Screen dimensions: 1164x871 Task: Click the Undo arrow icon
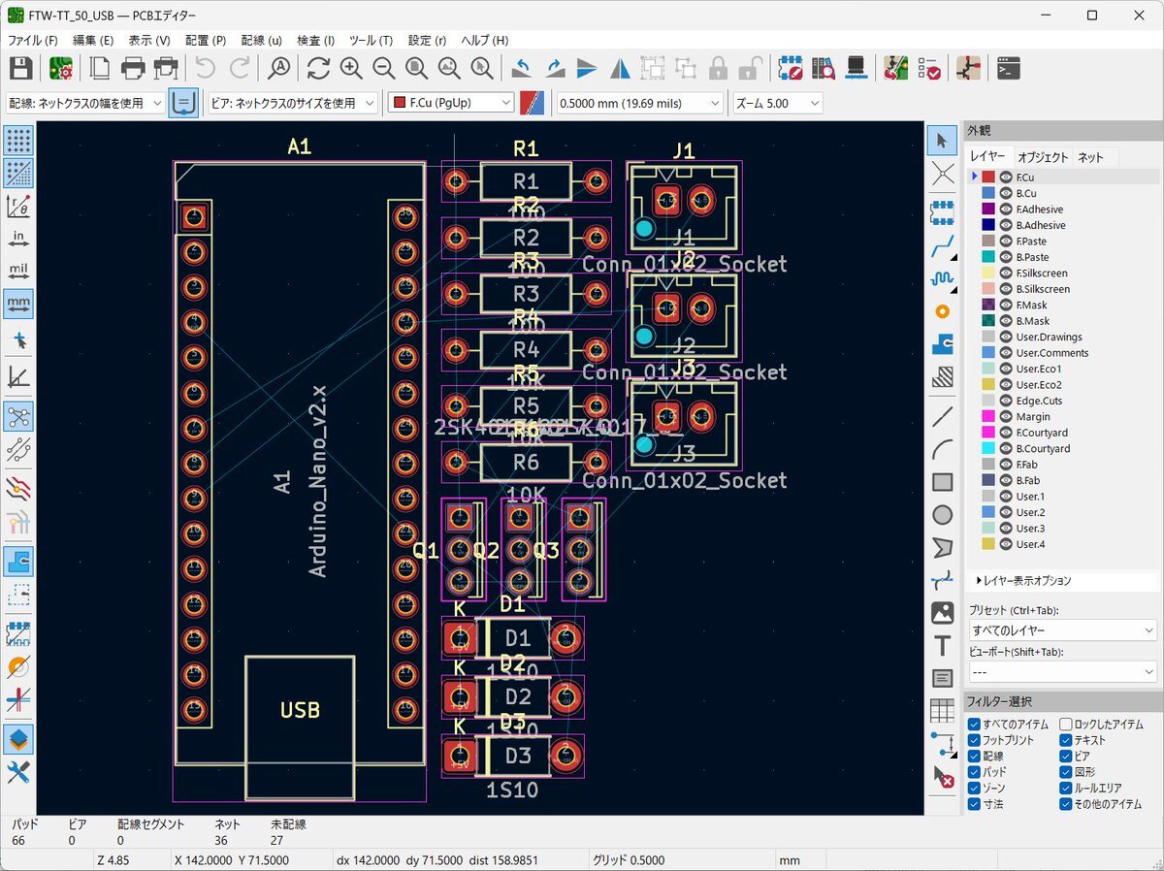pos(206,68)
